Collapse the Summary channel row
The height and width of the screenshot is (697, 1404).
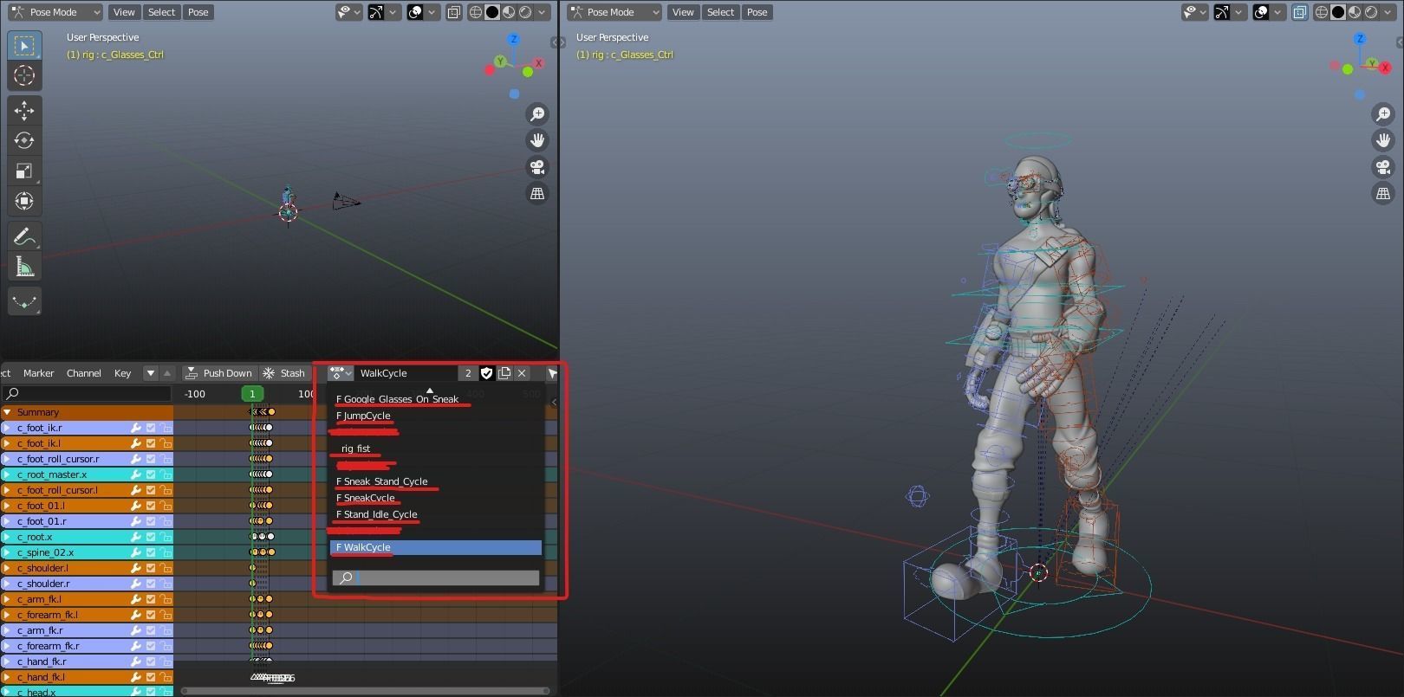(8, 412)
